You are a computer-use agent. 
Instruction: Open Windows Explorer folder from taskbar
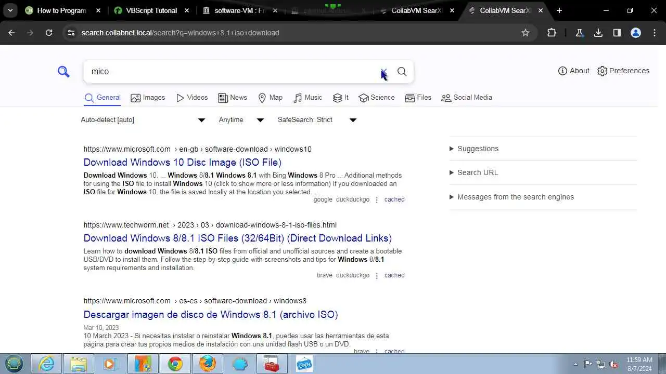point(79,364)
